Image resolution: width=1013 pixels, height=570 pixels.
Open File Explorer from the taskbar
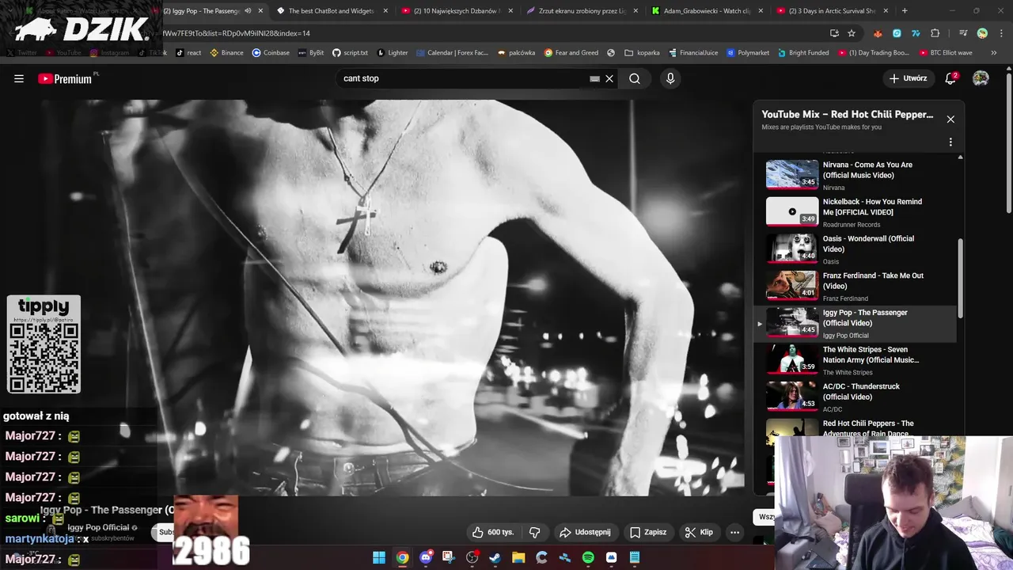pyautogui.click(x=518, y=557)
